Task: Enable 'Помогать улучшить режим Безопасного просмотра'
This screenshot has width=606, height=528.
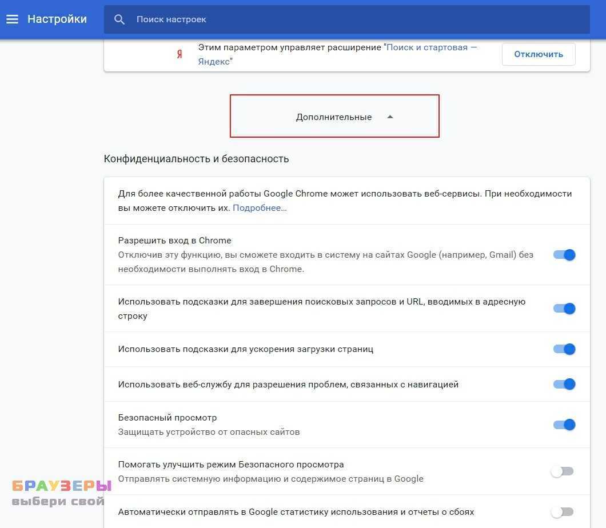Action: click(x=561, y=471)
